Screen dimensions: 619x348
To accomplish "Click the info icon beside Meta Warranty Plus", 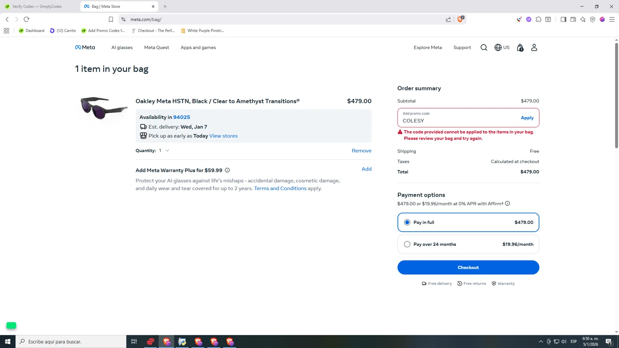I will coord(227,170).
